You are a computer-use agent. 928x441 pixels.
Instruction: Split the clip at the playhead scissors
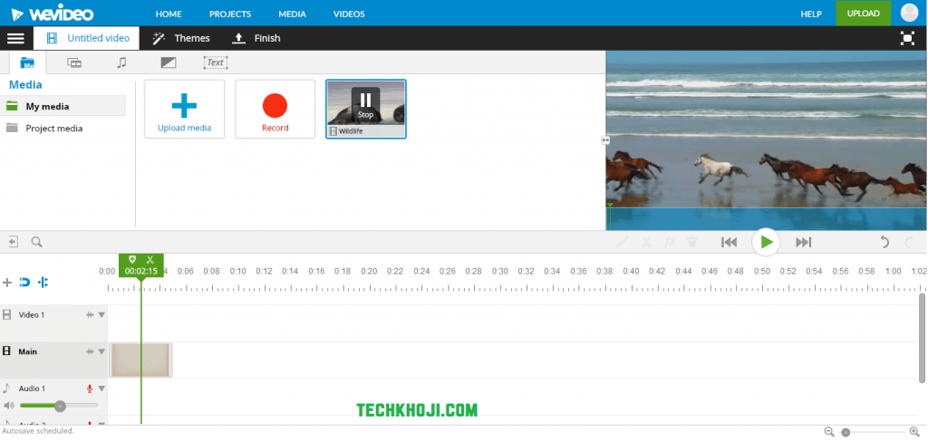pos(150,260)
